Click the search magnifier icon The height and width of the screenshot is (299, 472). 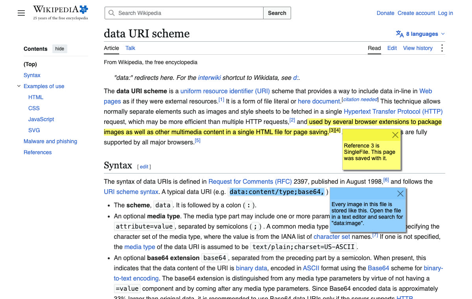pos(112,13)
